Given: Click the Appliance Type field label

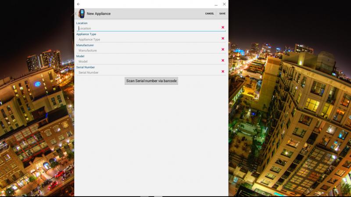Looking at the screenshot, I should pos(86,34).
